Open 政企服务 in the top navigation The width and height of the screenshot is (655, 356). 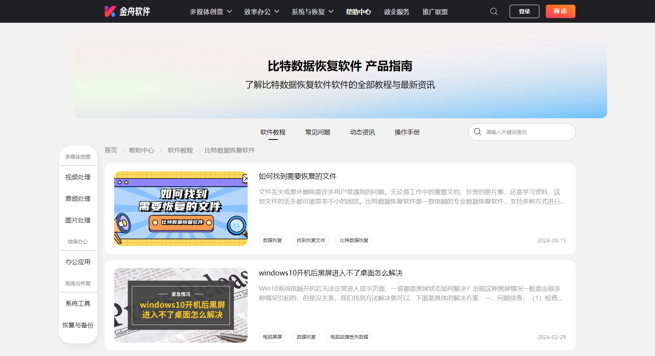[397, 12]
